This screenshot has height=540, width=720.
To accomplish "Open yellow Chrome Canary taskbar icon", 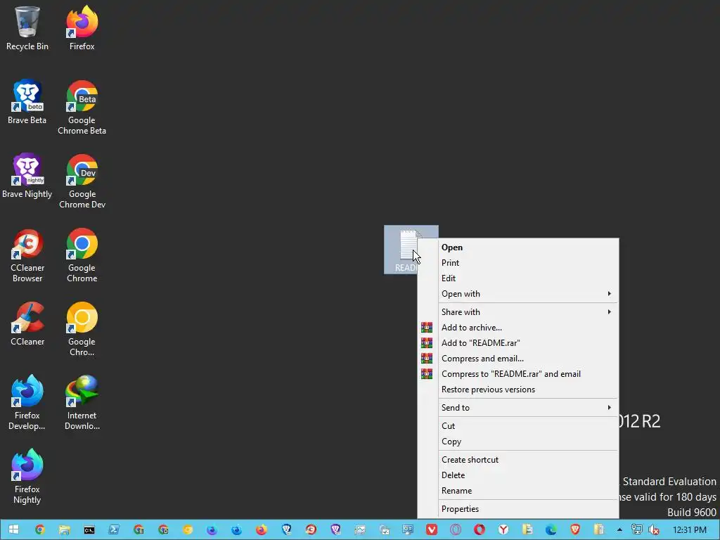I will click(x=187, y=530).
